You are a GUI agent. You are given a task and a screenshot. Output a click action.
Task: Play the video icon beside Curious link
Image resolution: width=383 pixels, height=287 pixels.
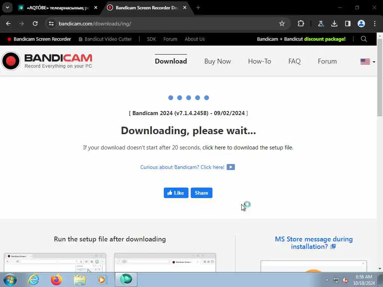(230, 167)
